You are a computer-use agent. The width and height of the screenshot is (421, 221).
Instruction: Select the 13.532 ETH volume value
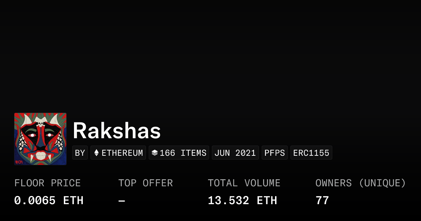pos(242,201)
